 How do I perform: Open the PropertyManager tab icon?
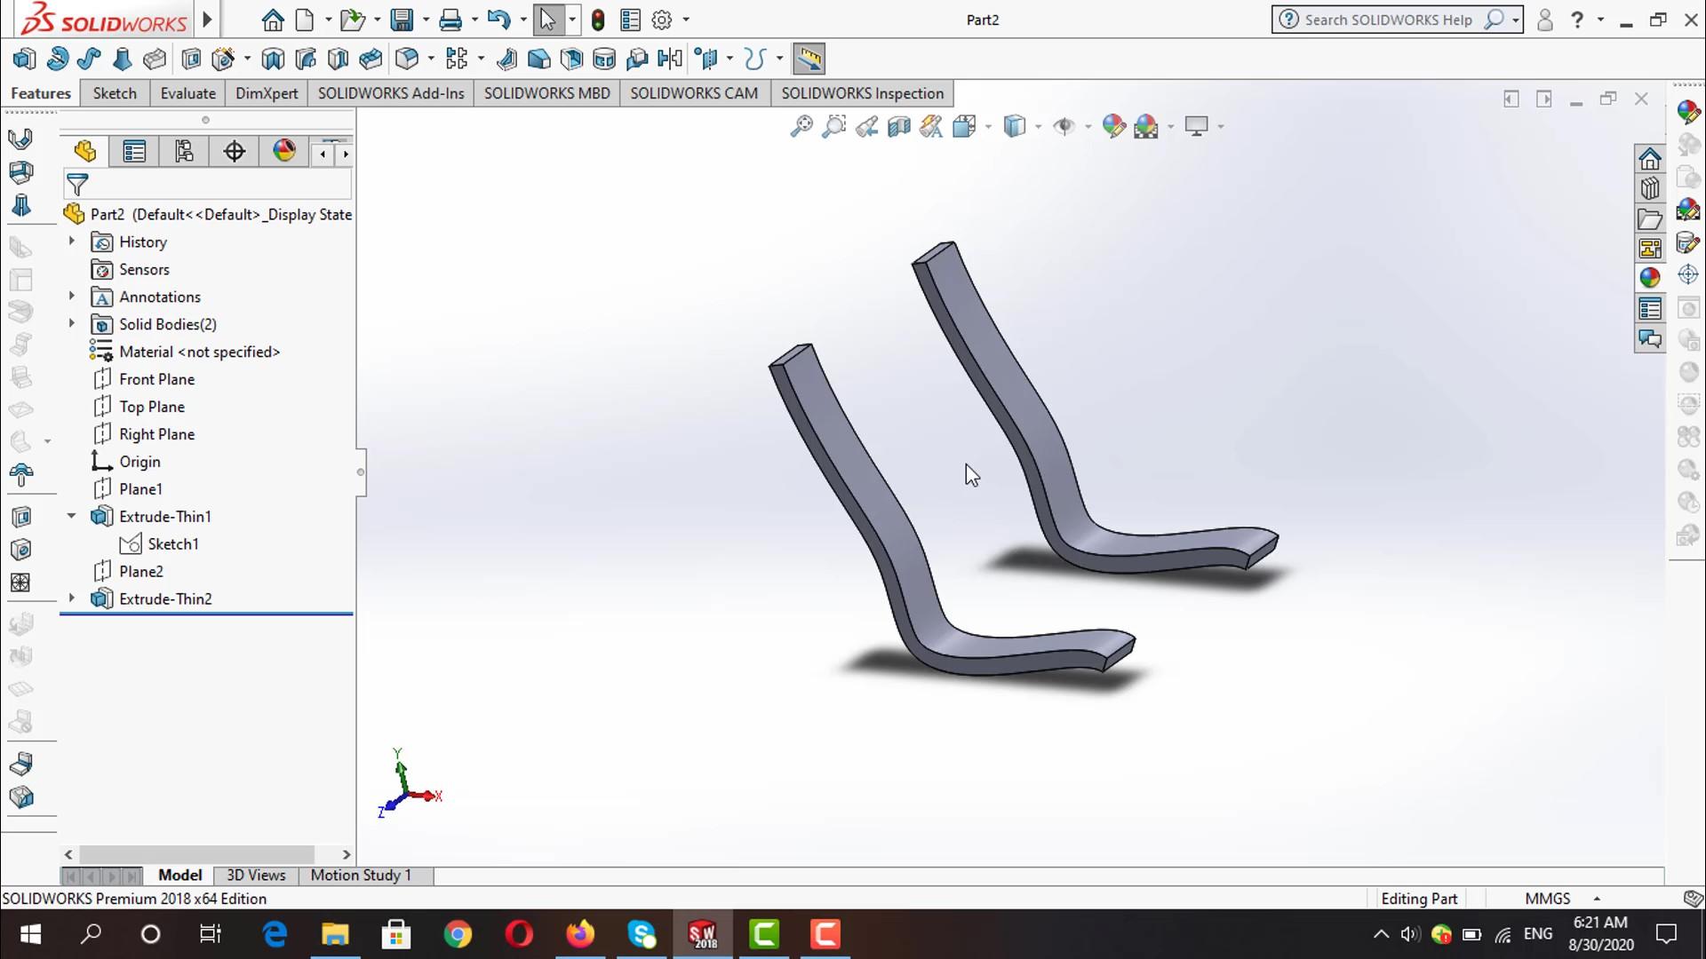(x=134, y=152)
